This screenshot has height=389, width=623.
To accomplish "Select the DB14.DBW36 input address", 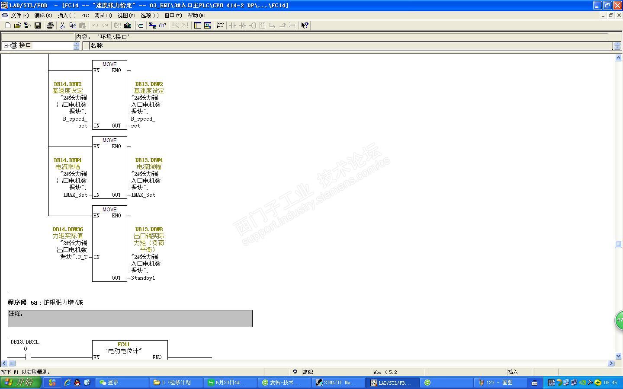I will pyautogui.click(x=68, y=230).
